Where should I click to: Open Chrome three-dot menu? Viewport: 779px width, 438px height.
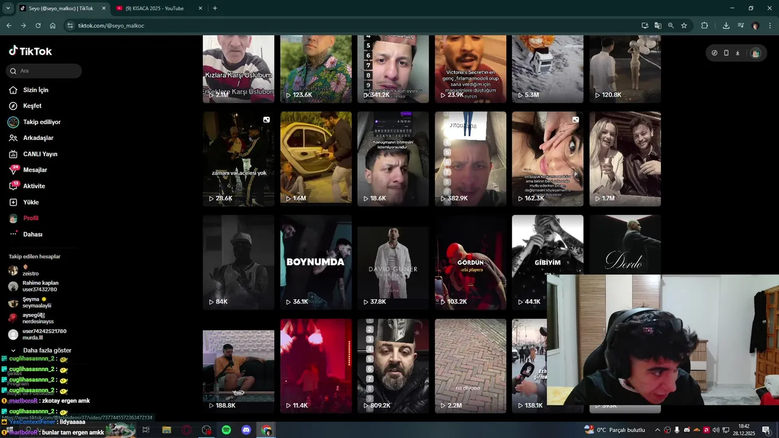click(x=770, y=26)
